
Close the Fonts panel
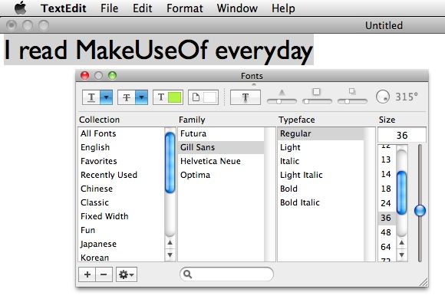pos(85,76)
